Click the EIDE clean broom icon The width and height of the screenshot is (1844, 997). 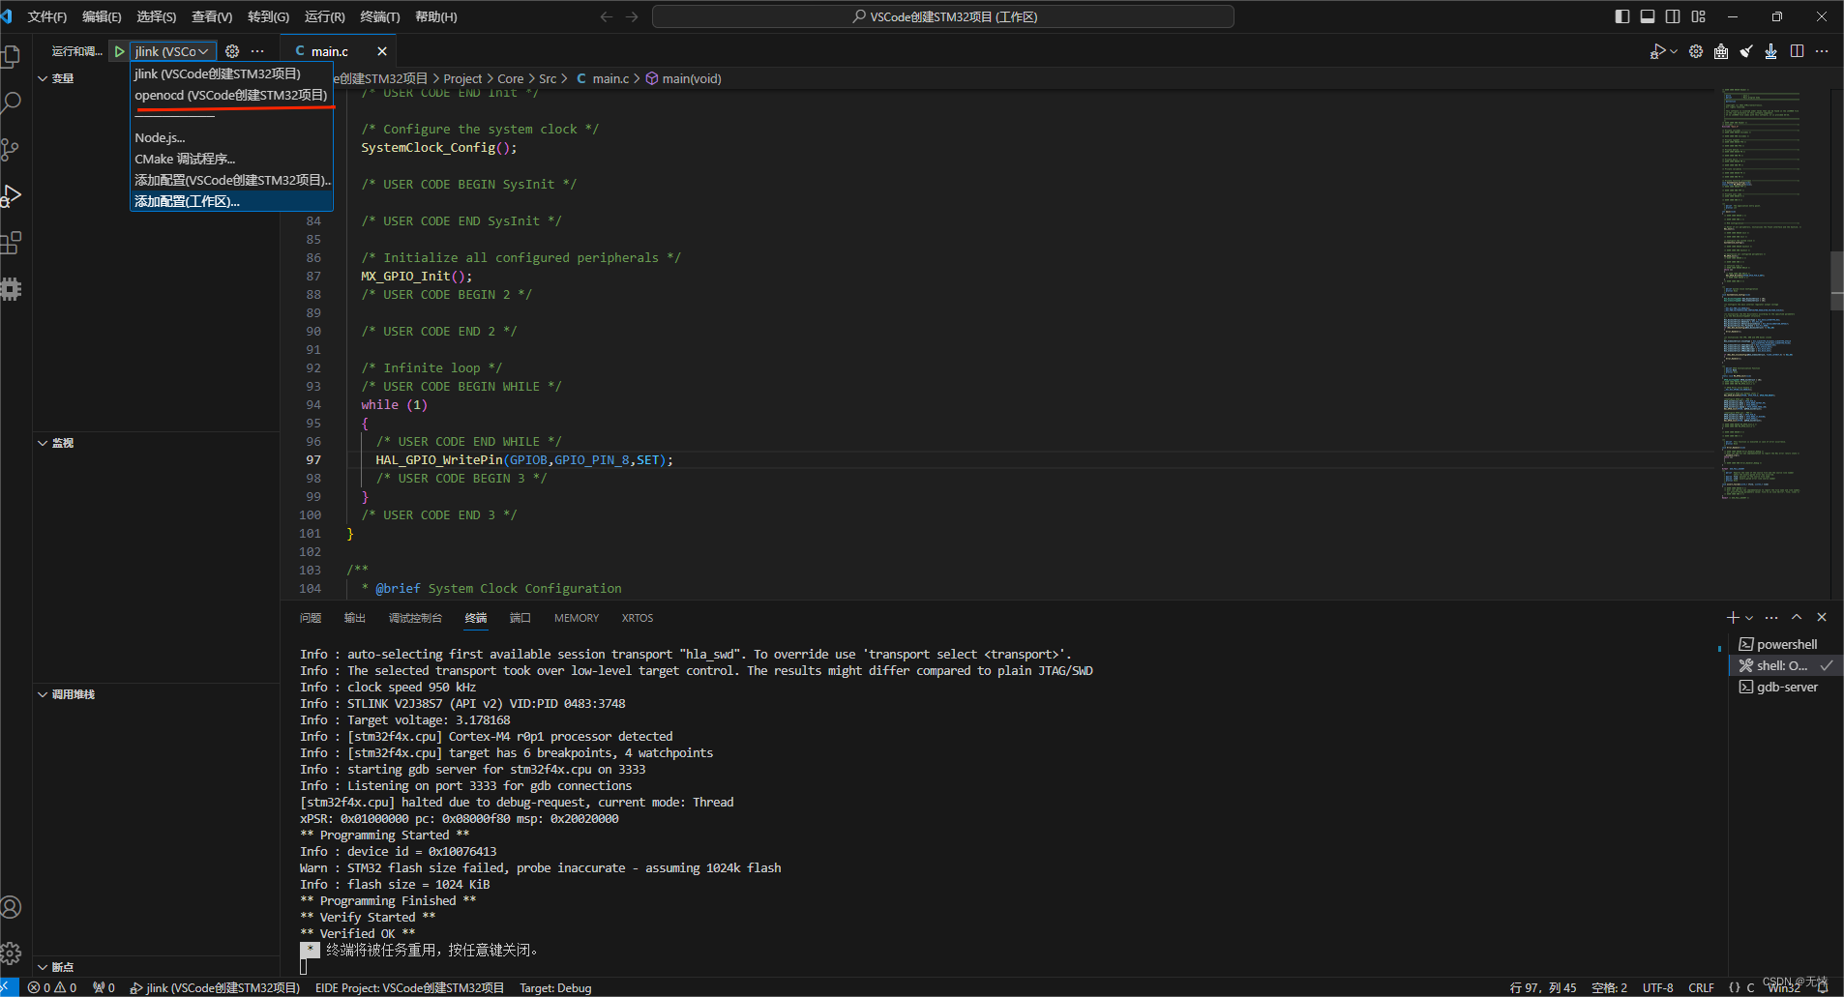[x=1746, y=51]
